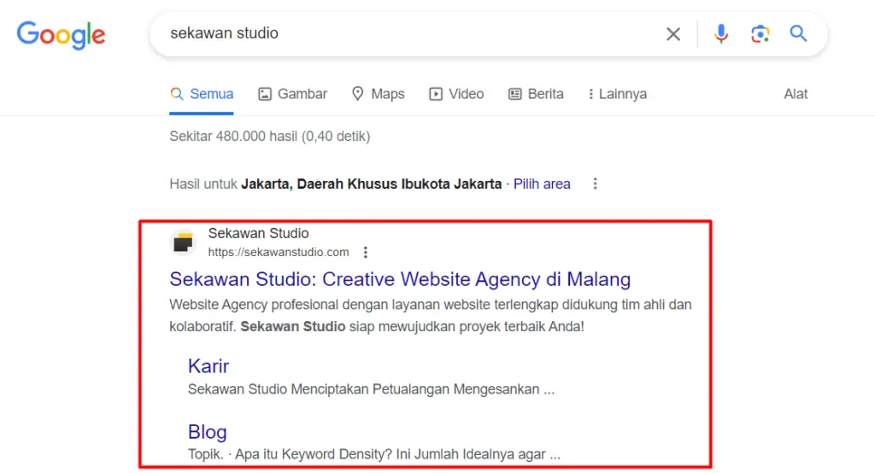Clear the search box with the X icon

[x=673, y=34]
